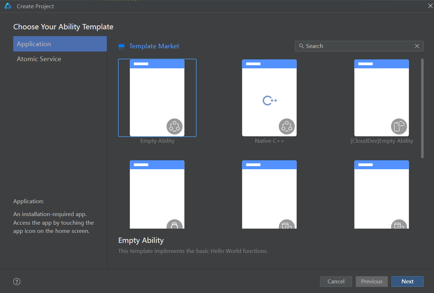
Task: Select the rightmost template in second row
Action: coord(381,194)
